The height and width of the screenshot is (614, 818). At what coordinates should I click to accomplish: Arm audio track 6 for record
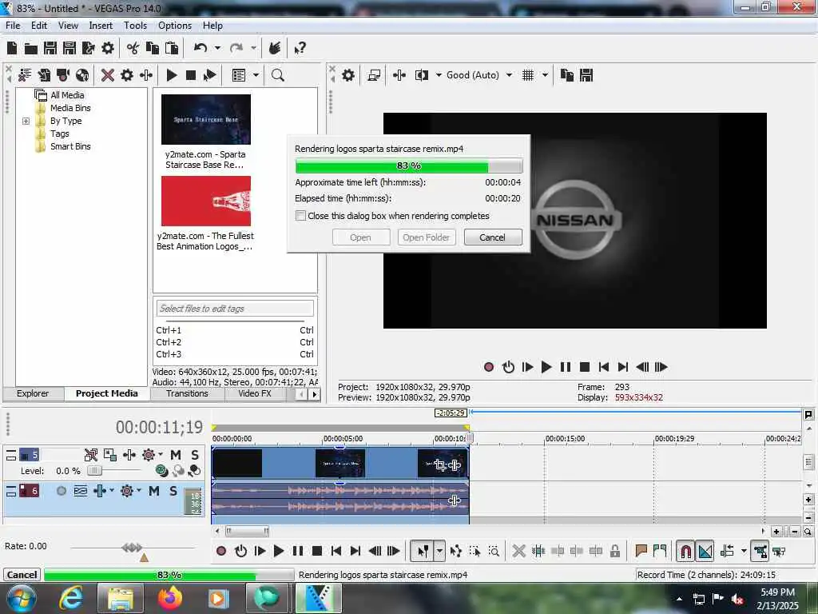point(61,491)
